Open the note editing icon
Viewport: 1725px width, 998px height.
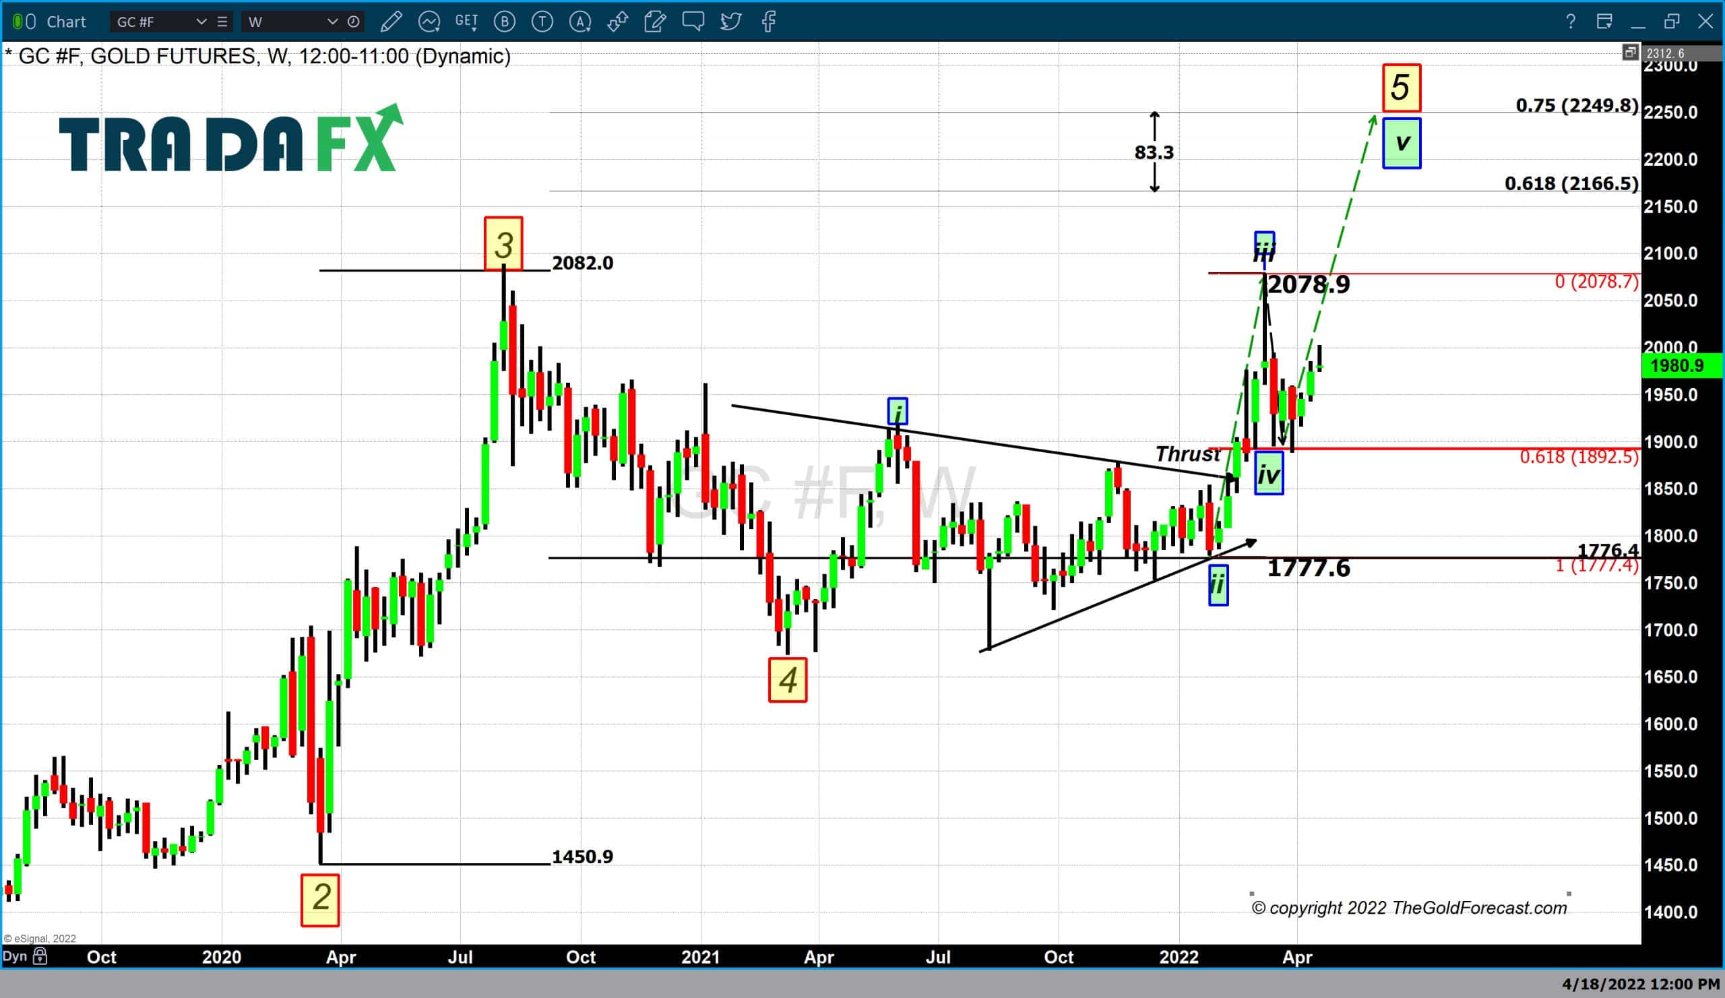(x=655, y=22)
